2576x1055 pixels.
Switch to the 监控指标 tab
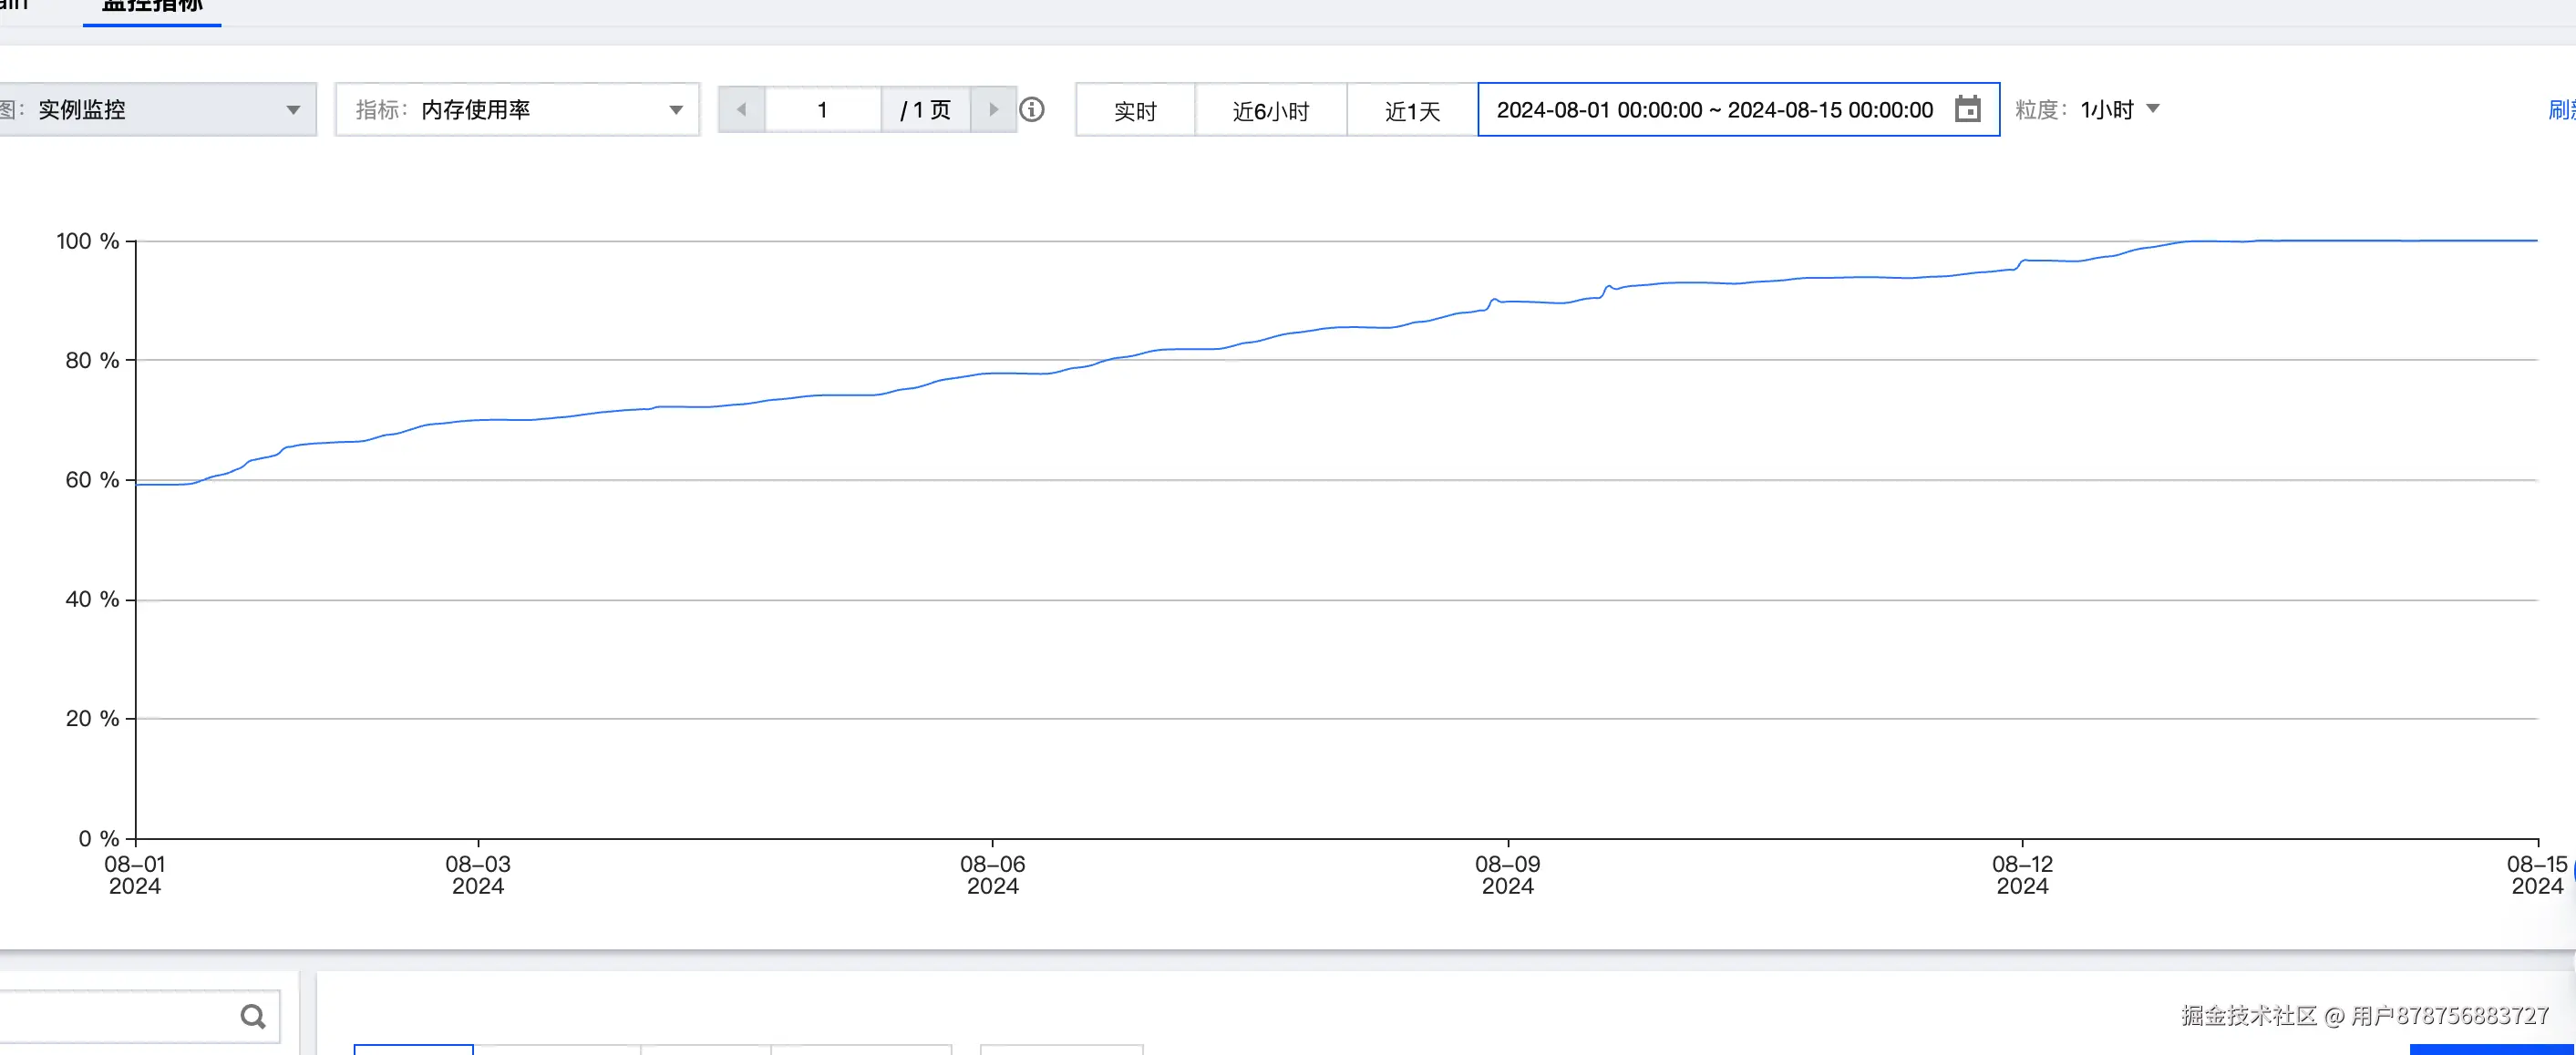[x=152, y=8]
